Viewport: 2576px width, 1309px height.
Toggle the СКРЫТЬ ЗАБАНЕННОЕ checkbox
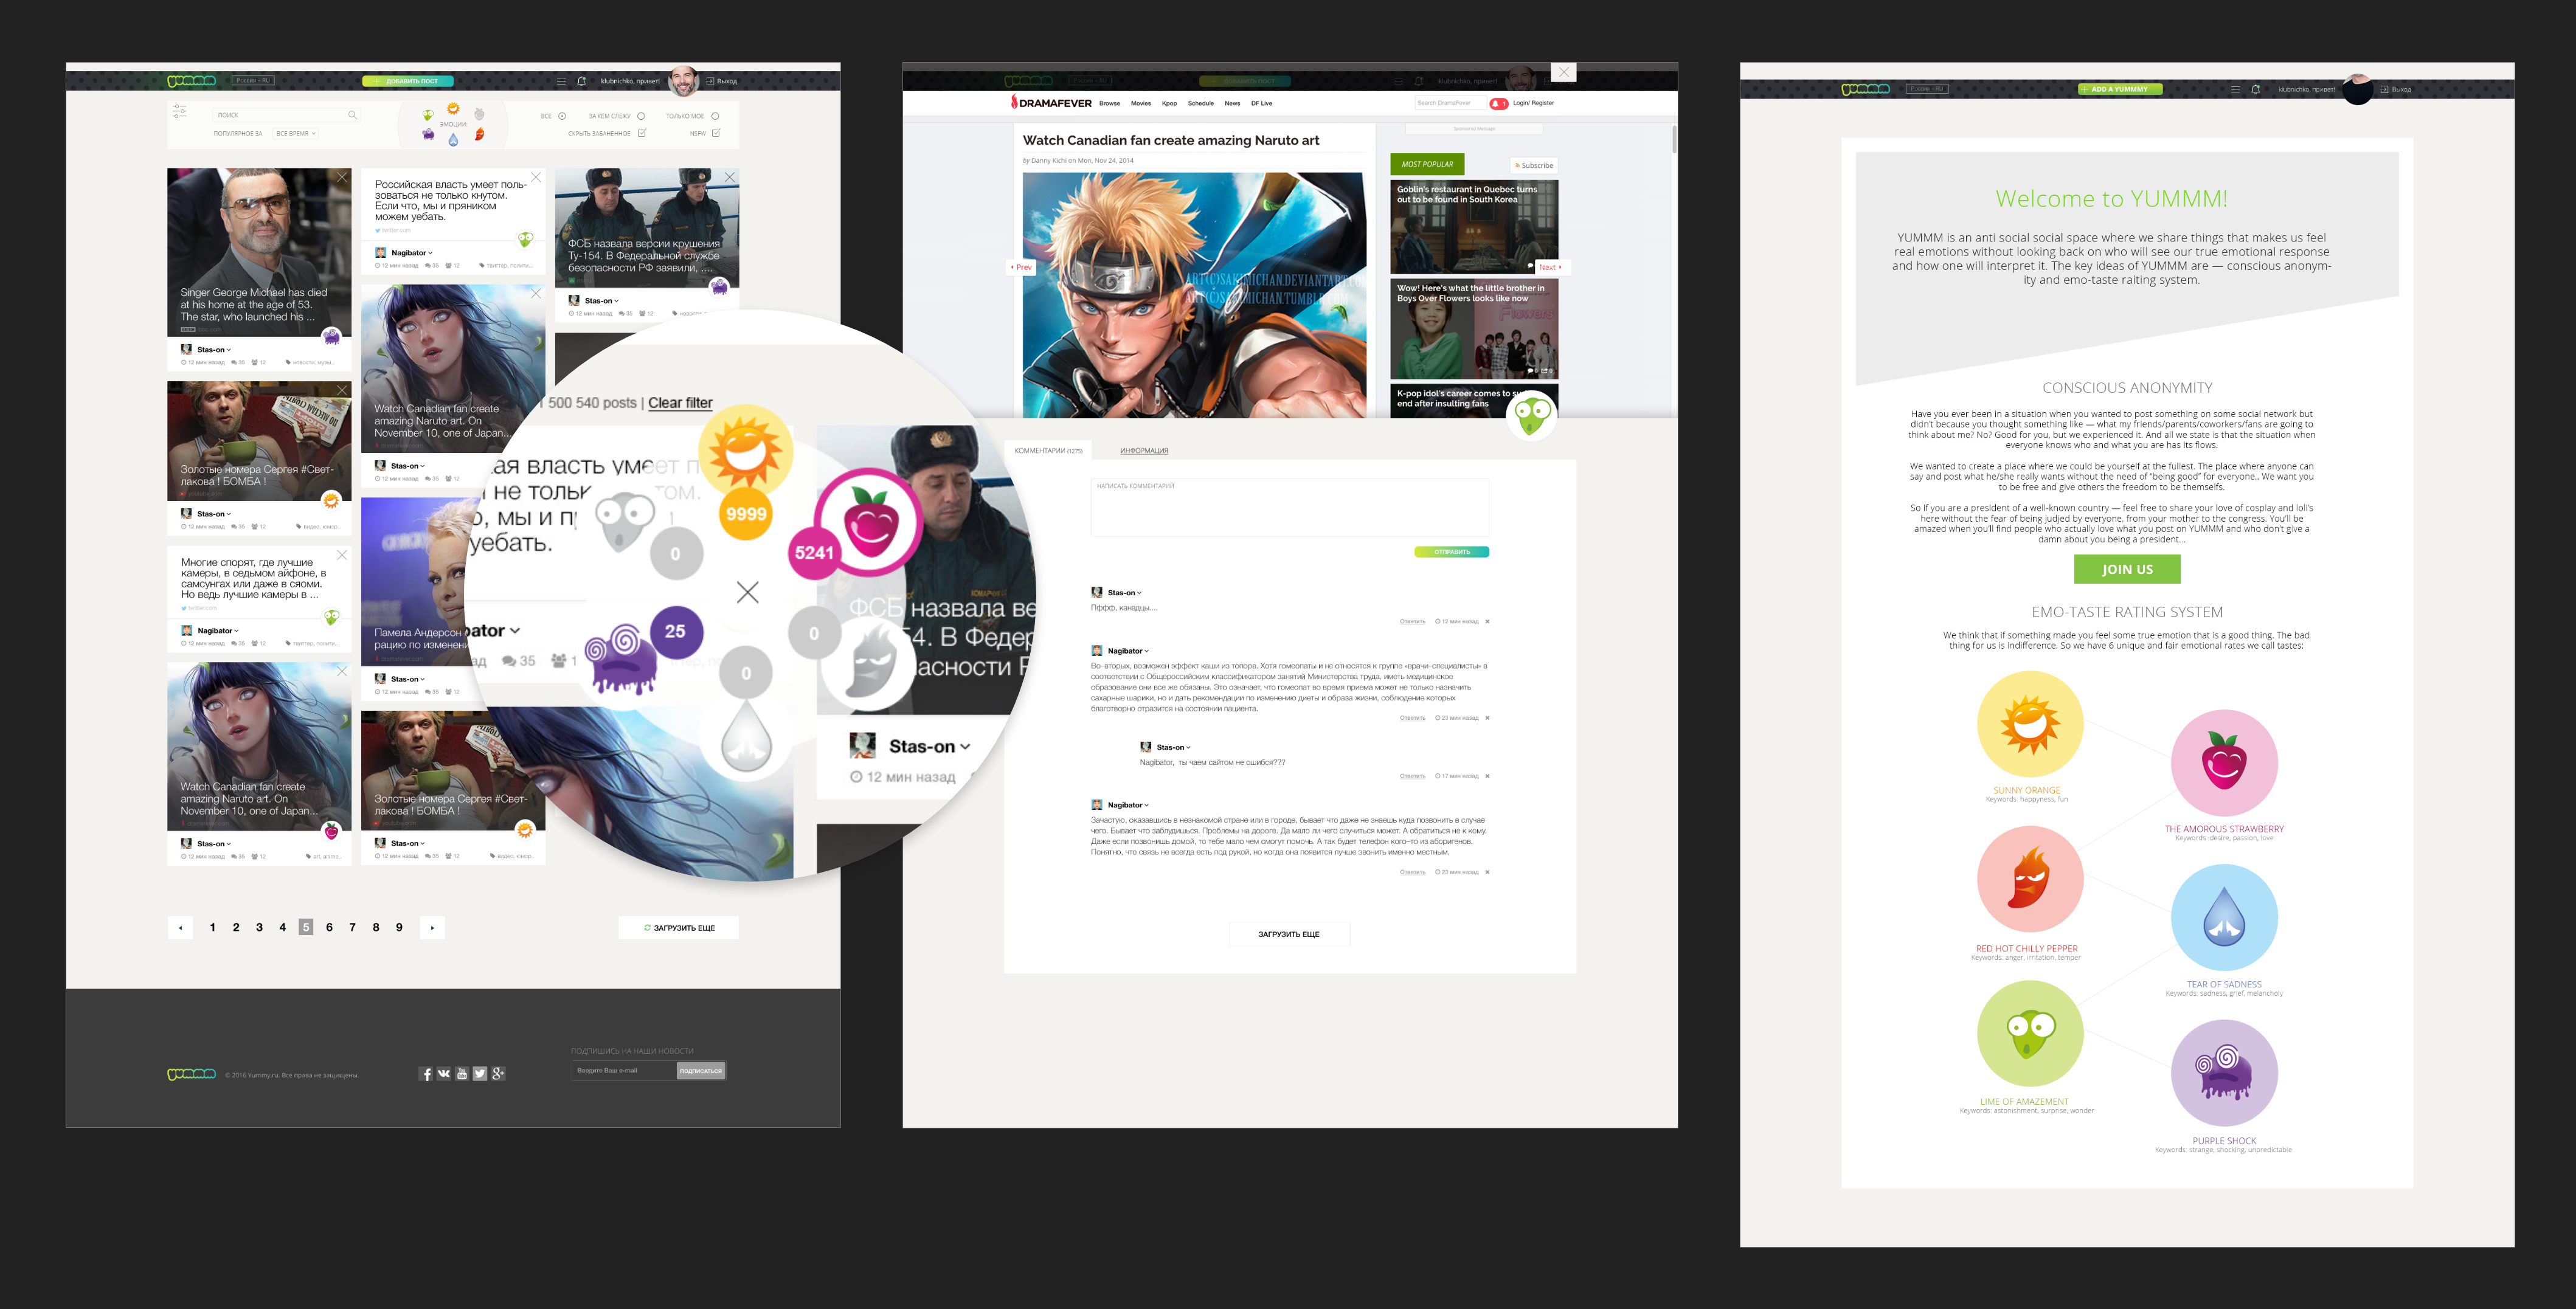point(641,133)
